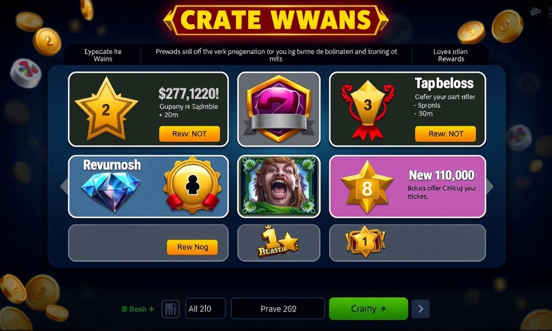Click the gold star numbered 2
Image resolution: width=552 pixels, height=331 pixels.
[106, 109]
